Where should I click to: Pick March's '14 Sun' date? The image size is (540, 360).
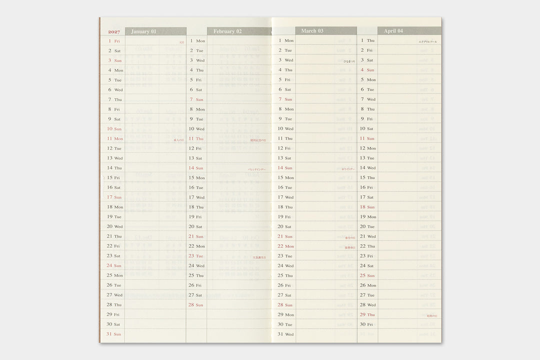[x=285, y=168]
